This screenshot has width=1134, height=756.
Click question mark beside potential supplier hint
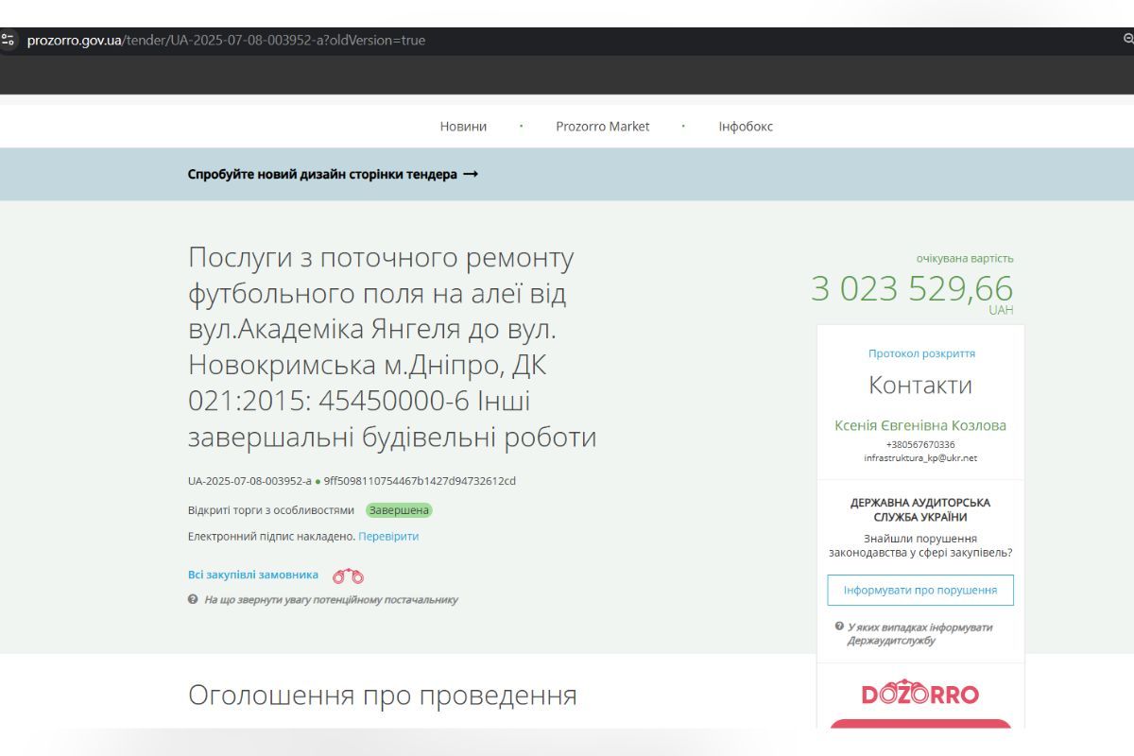click(x=193, y=600)
